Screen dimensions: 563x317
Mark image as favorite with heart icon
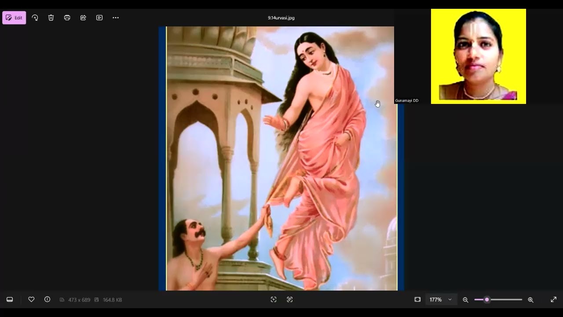coord(31,299)
